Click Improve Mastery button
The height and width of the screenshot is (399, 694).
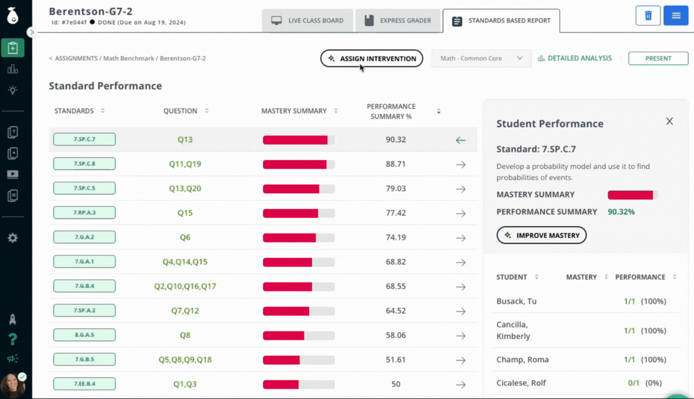541,235
